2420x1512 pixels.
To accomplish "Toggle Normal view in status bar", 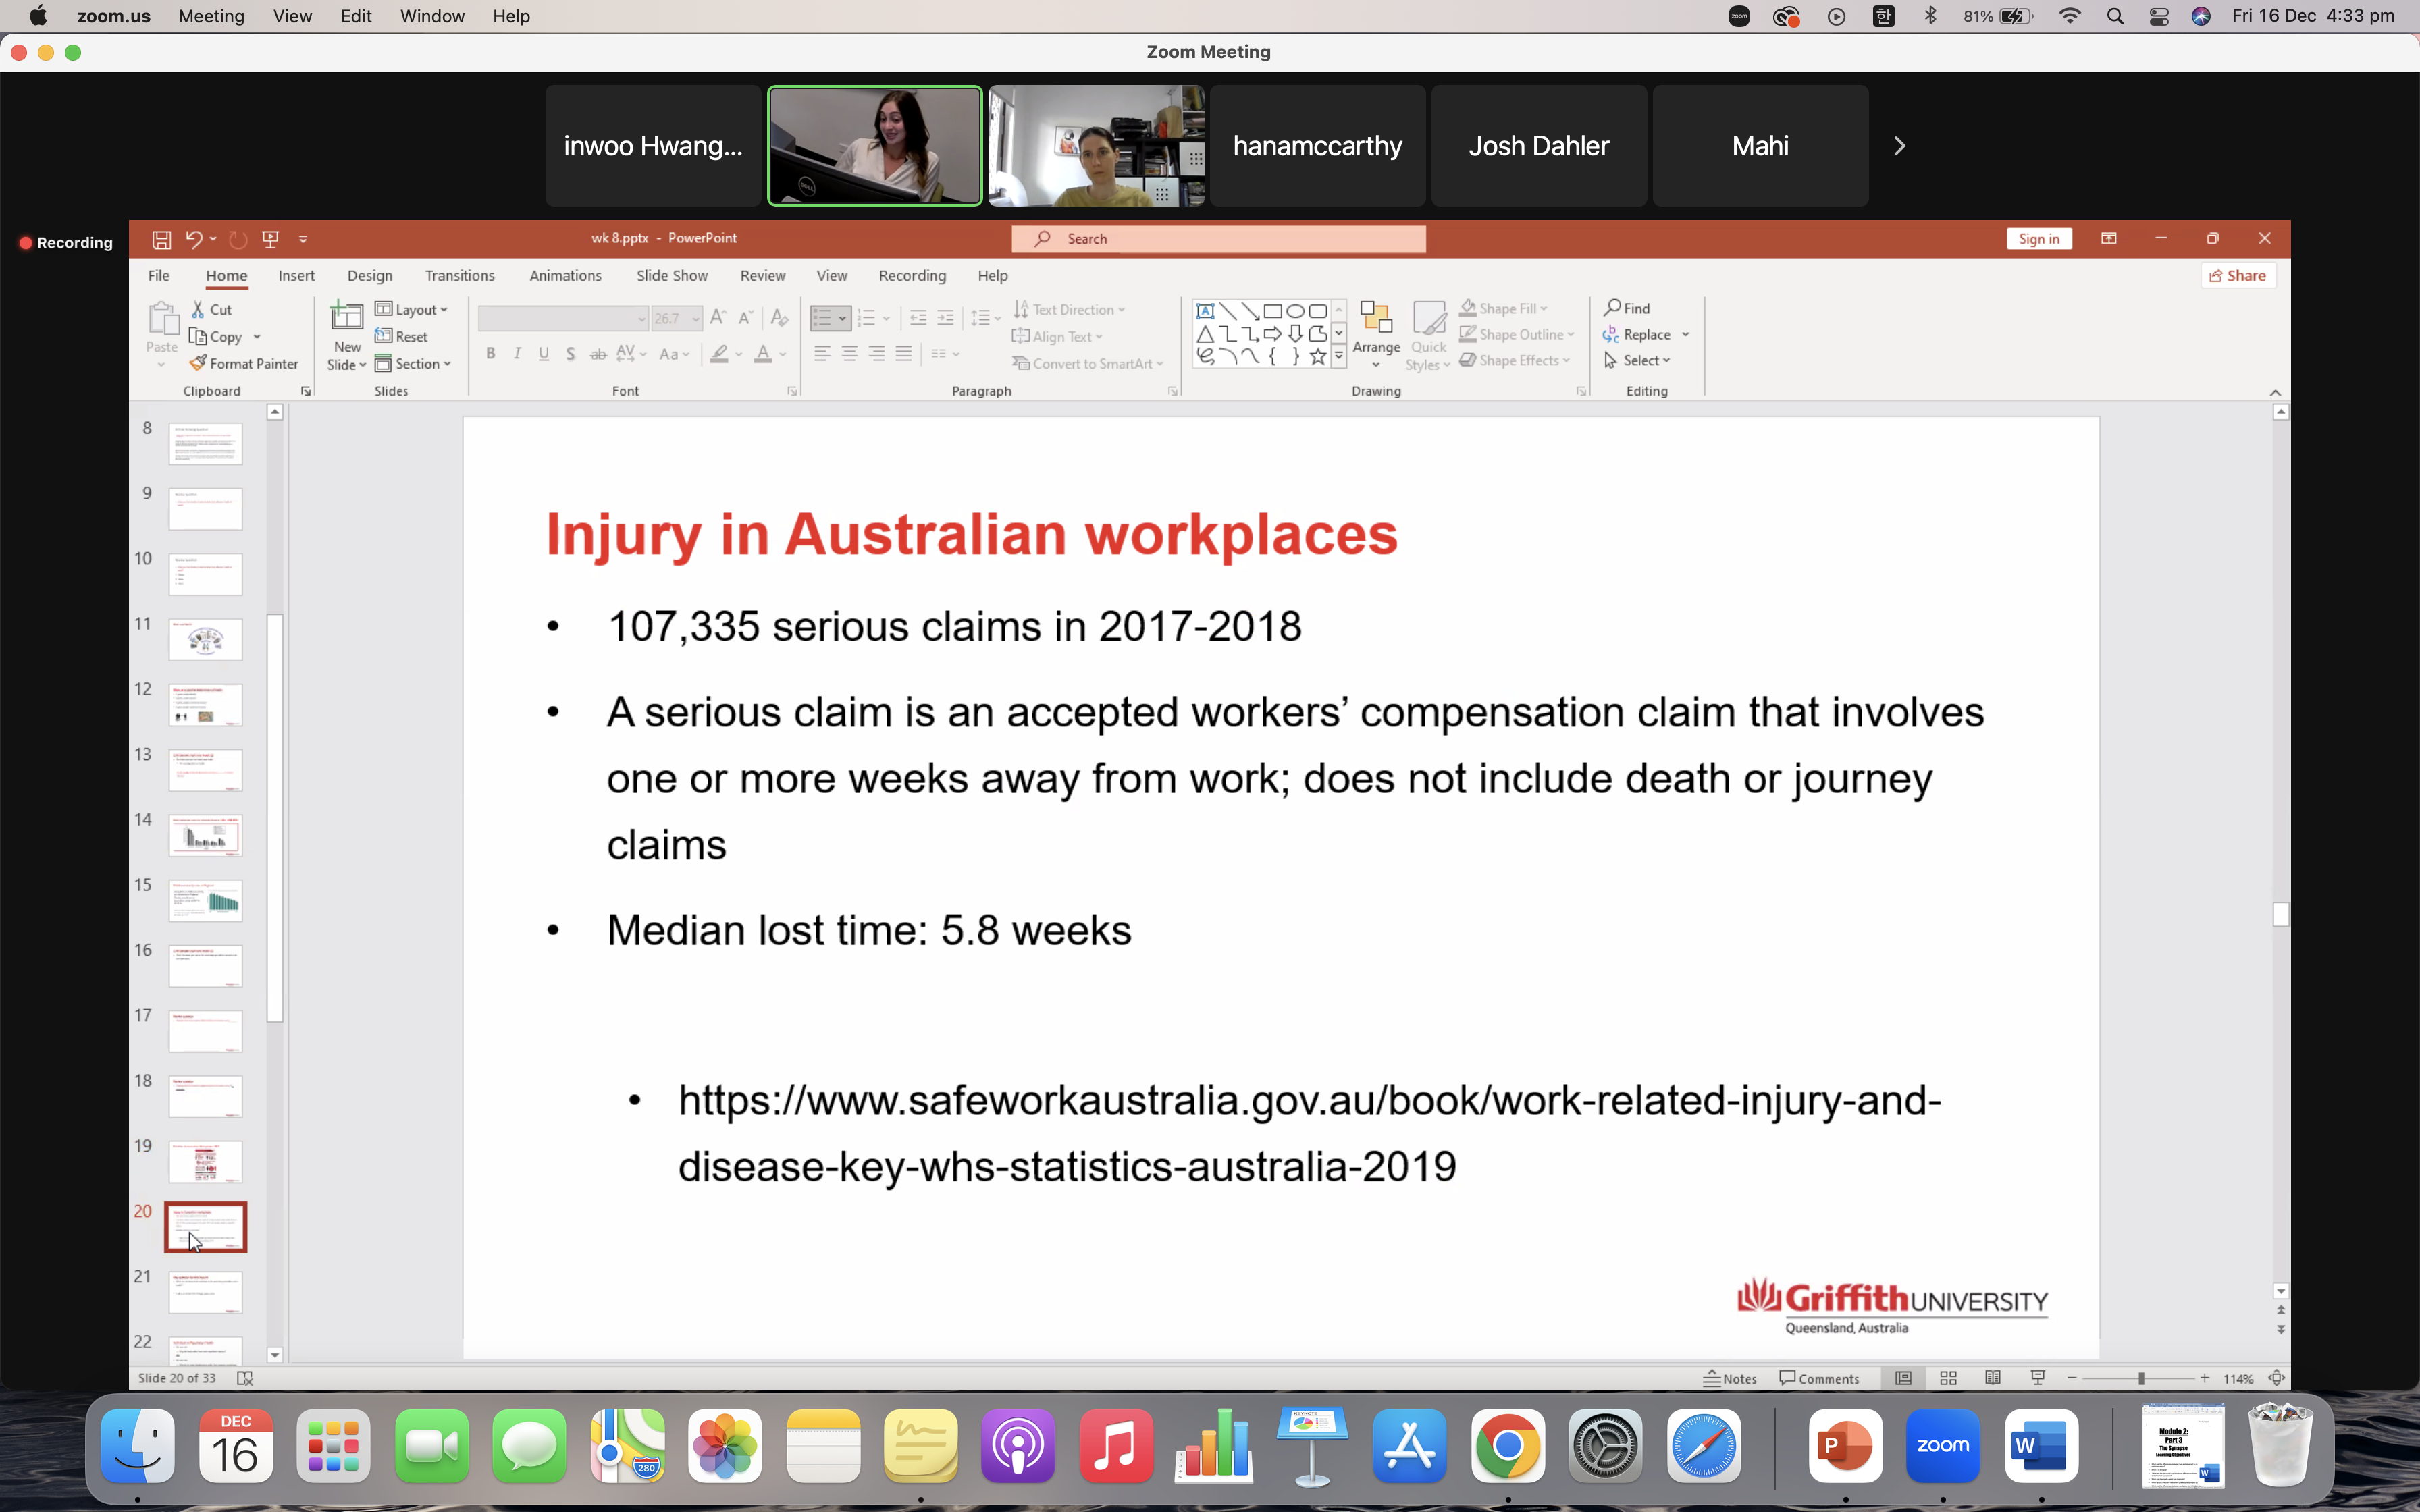I will (x=1903, y=1378).
